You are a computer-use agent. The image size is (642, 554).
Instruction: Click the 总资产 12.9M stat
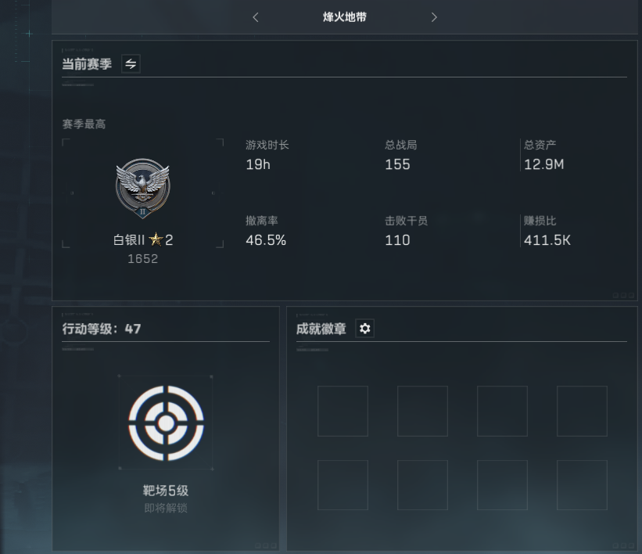pyautogui.click(x=543, y=155)
